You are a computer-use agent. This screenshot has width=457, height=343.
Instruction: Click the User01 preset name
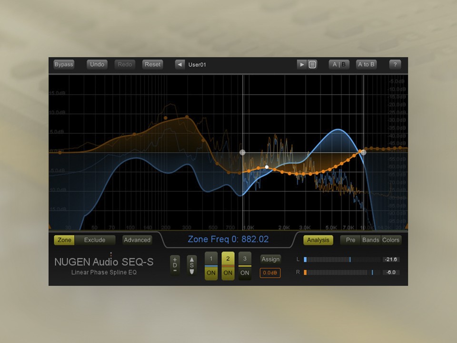[x=197, y=65]
